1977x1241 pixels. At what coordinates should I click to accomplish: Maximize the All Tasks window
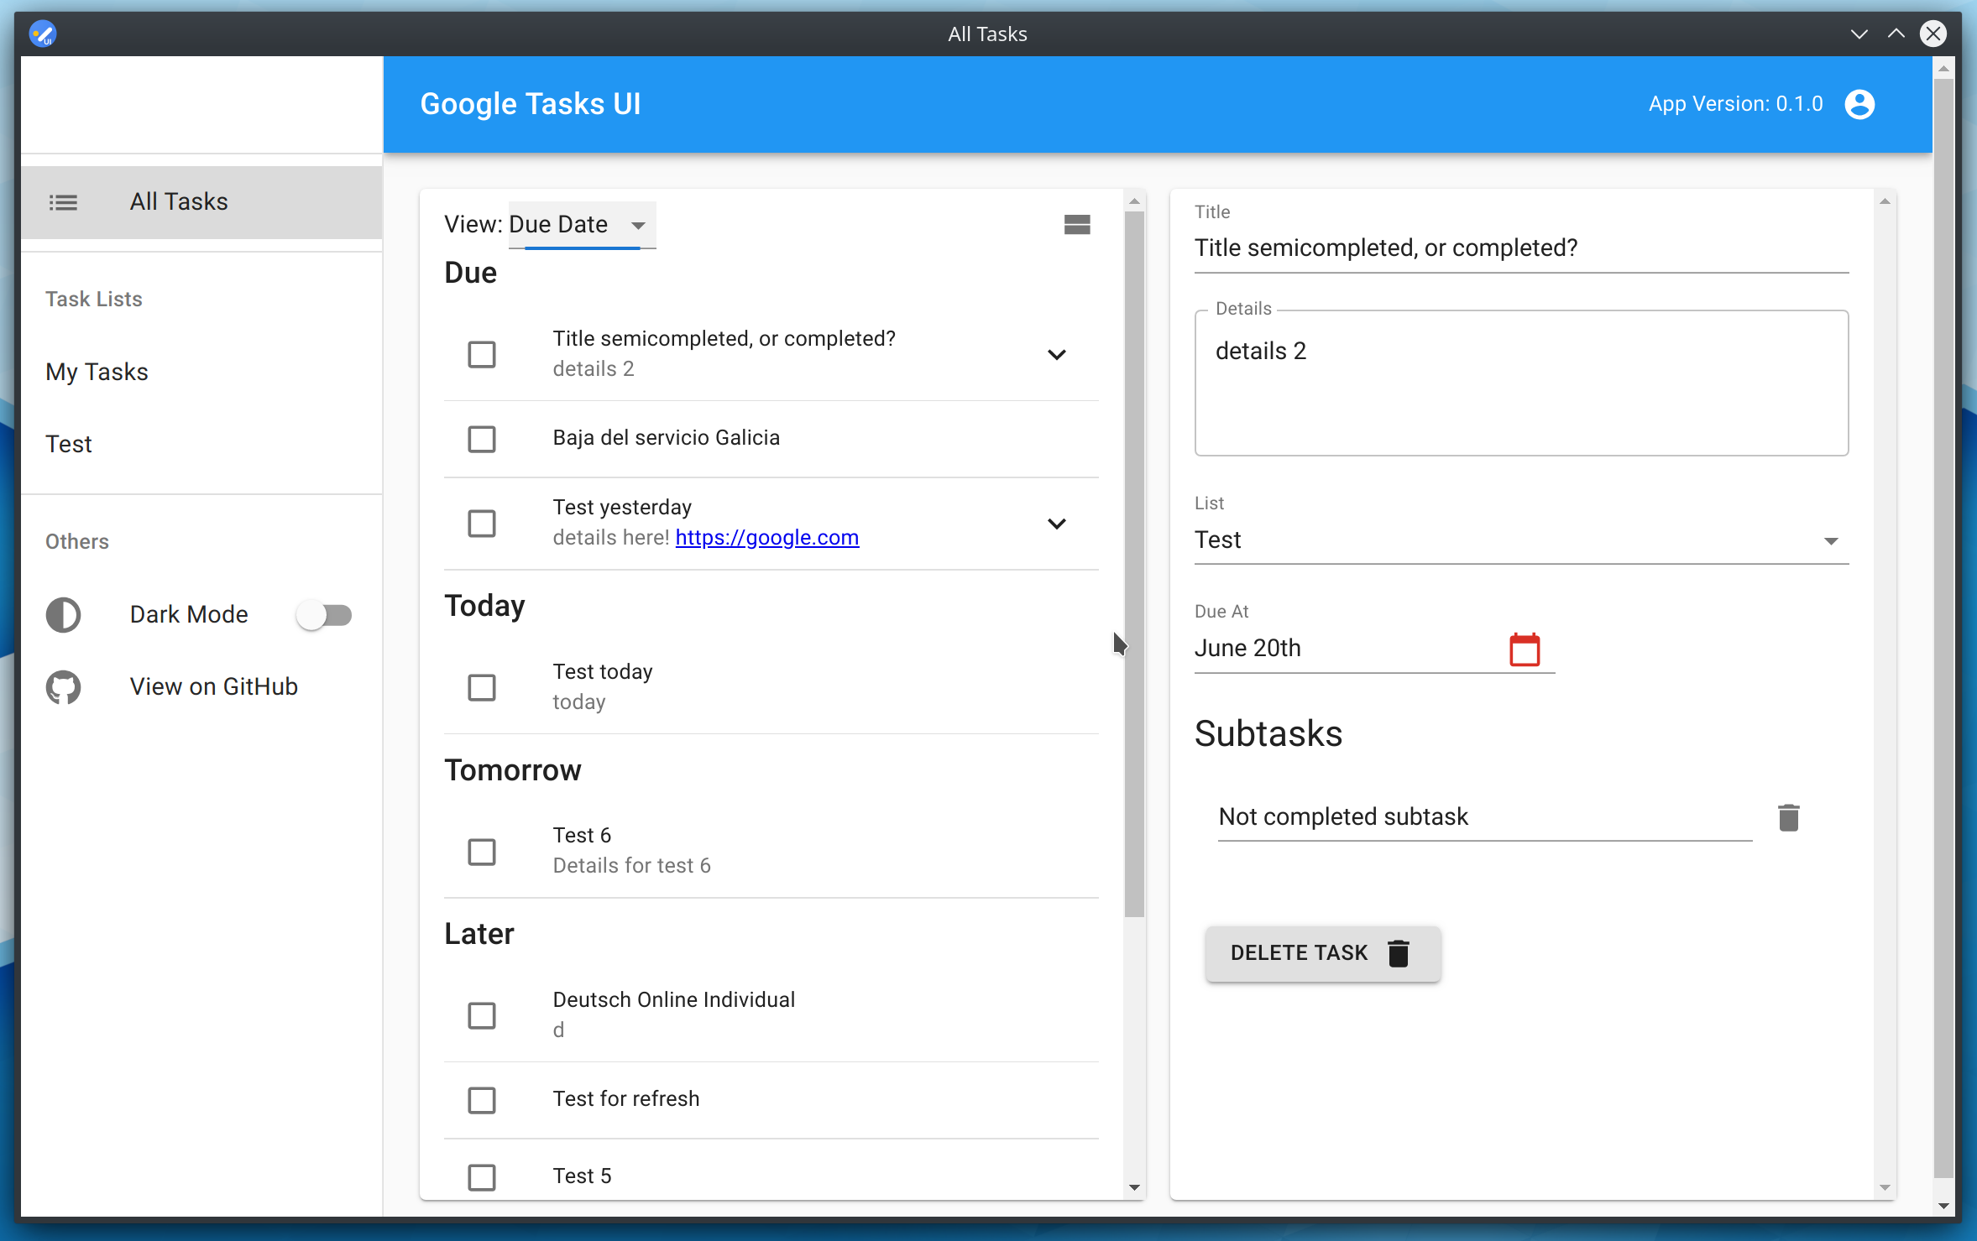pos(1896,34)
